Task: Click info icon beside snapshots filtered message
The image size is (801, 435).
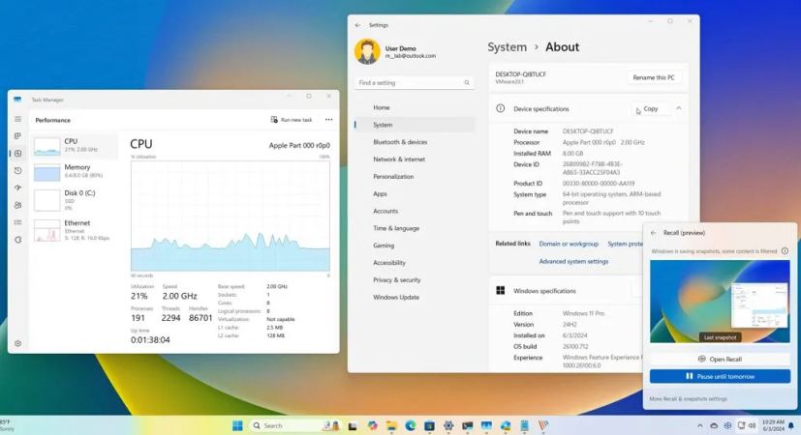Action: (x=786, y=251)
